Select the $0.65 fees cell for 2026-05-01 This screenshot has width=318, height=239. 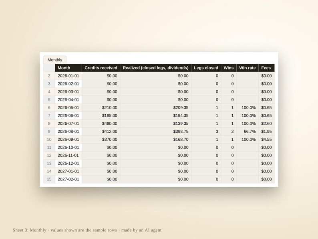tap(266, 107)
